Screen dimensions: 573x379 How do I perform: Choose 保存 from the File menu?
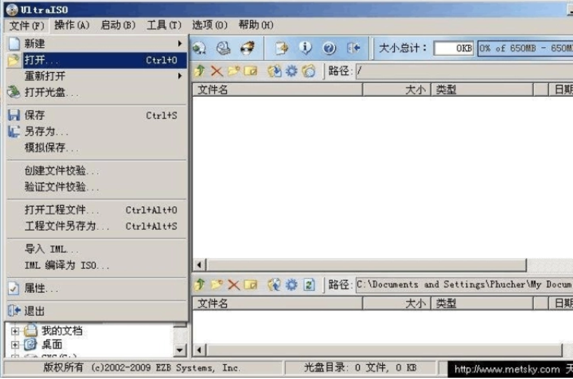point(97,115)
